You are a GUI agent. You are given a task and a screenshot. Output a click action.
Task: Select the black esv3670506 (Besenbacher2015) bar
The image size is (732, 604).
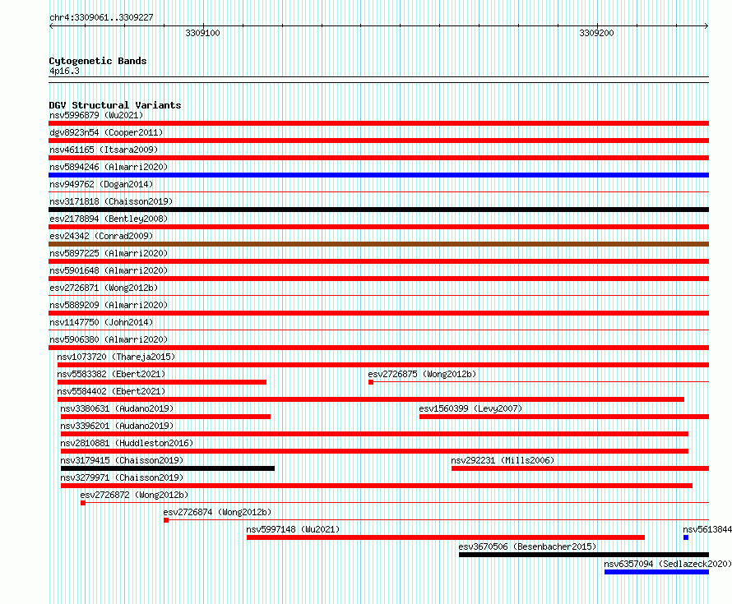click(x=584, y=555)
